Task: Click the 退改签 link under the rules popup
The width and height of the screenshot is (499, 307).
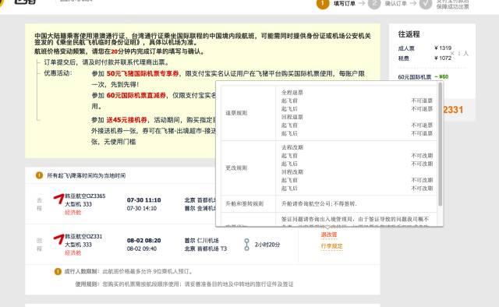Action: point(329,235)
